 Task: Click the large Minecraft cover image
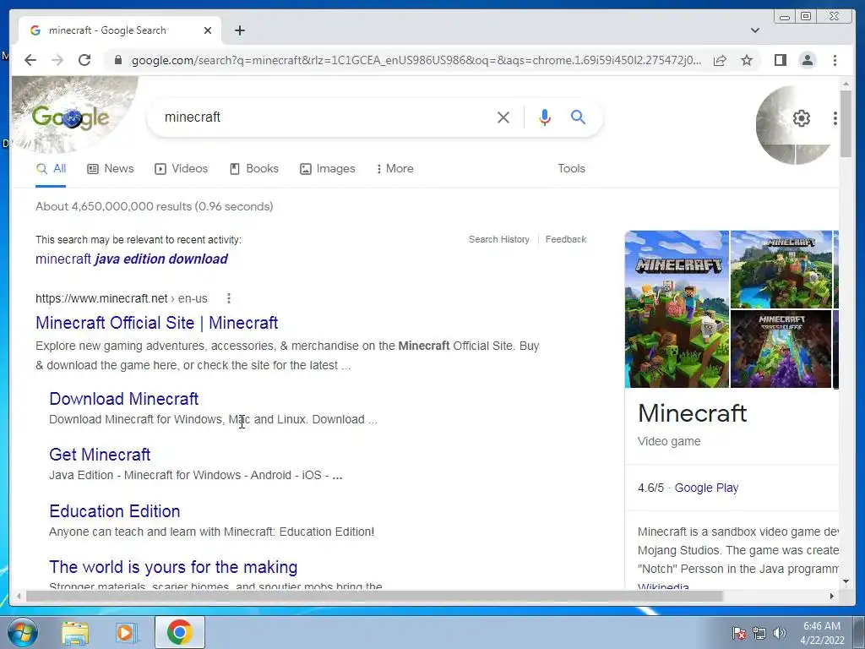(677, 309)
